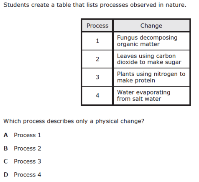Click the bold letter D option marker
The height and width of the screenshot is (182, 199).
click(6, 174)
